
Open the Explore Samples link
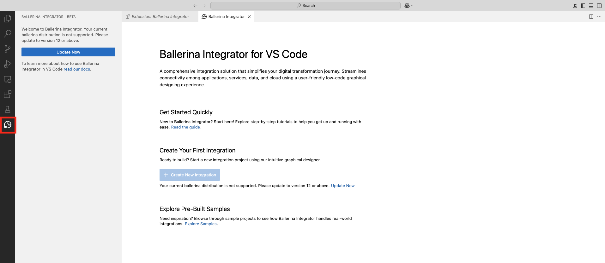(x=201, y=224)
